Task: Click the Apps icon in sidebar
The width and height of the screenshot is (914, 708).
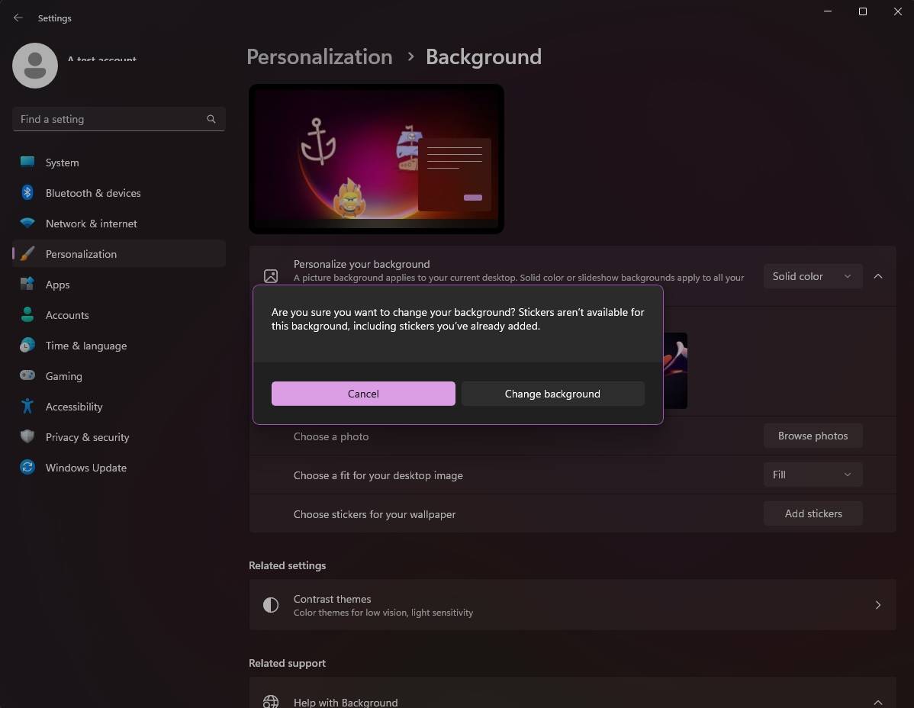Action: pos(27,285)
